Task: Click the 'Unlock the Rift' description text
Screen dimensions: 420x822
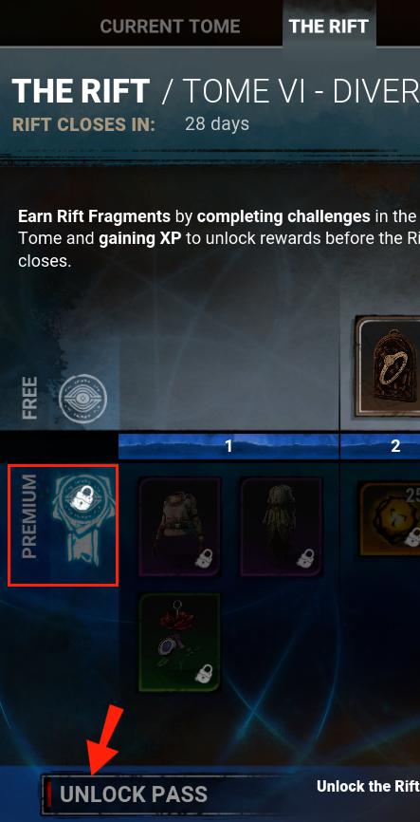Action: [x=368, y=786]
